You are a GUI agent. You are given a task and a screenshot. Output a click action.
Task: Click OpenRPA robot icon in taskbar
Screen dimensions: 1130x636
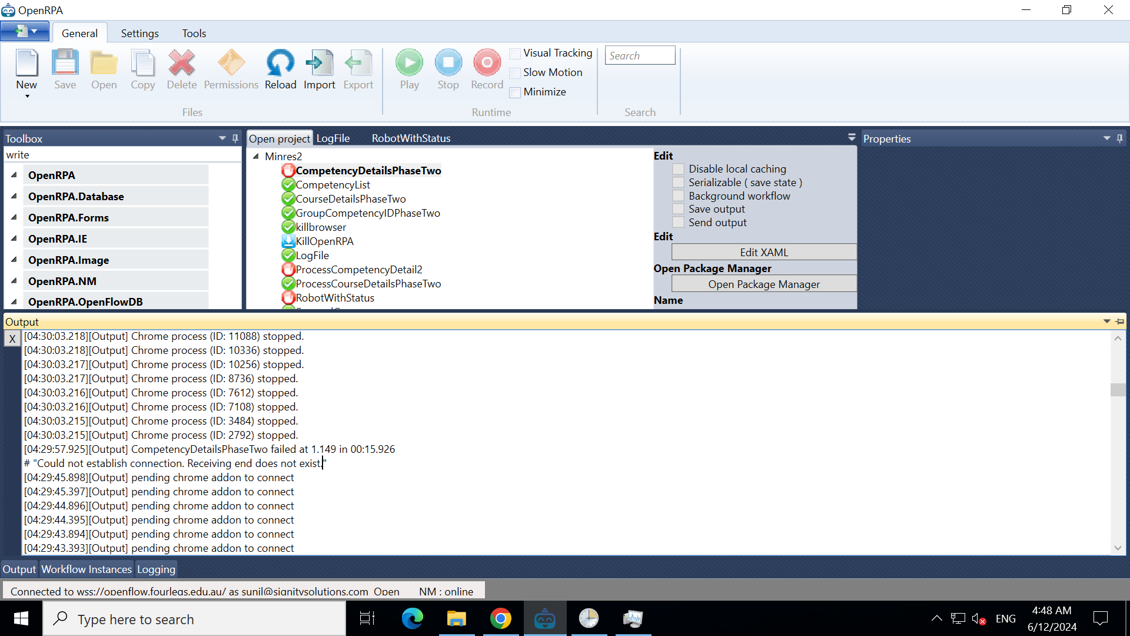pos(544,618)
